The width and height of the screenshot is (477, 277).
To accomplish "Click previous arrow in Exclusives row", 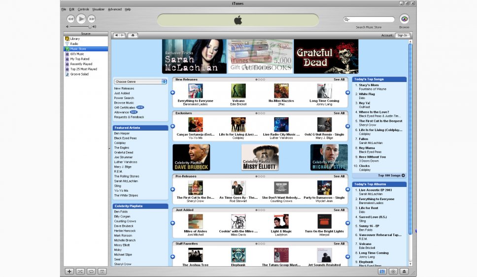I will [172, 126].
